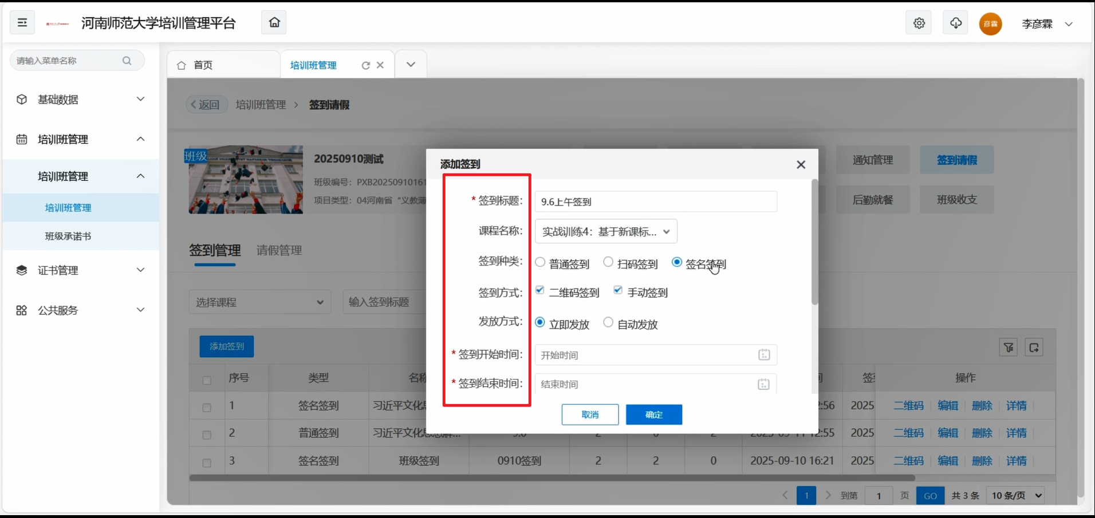
Task: Click the search magnifier in menu search
Action: point(127,61)
